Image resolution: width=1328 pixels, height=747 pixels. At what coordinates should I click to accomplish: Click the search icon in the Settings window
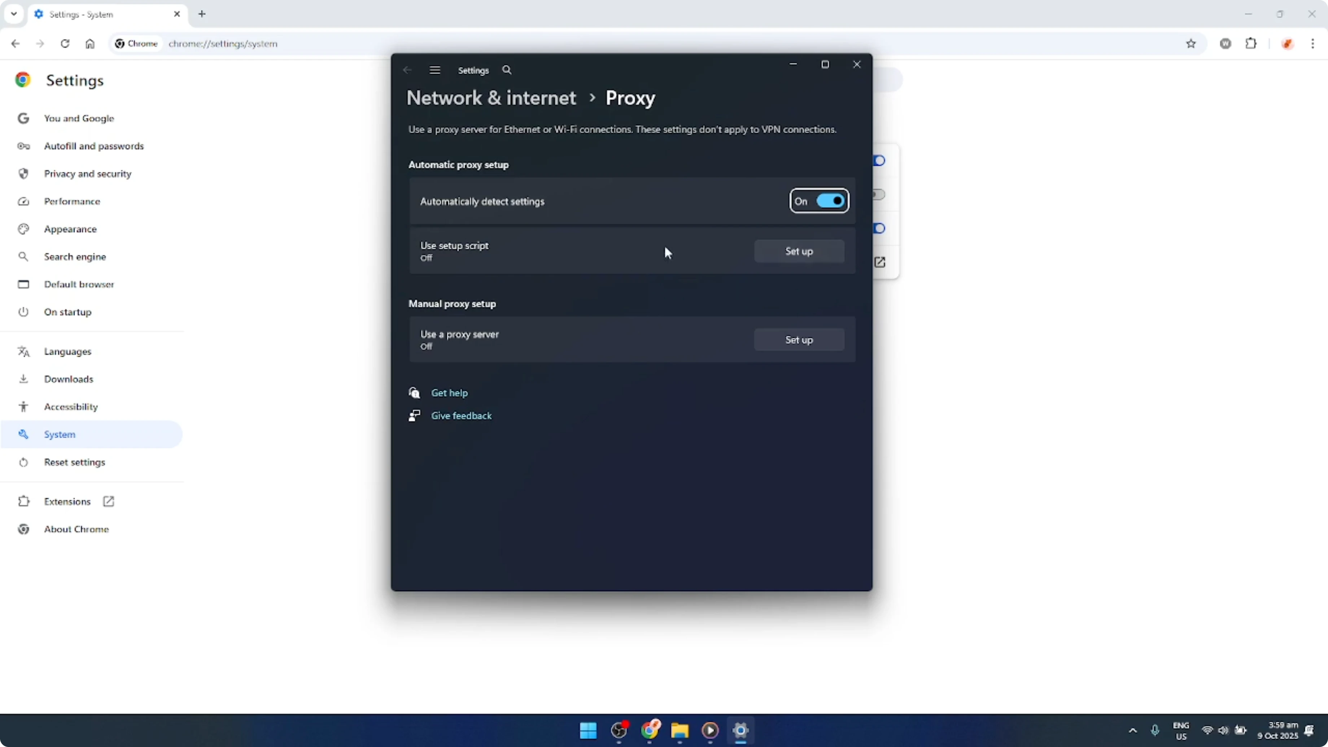point(507,70)
